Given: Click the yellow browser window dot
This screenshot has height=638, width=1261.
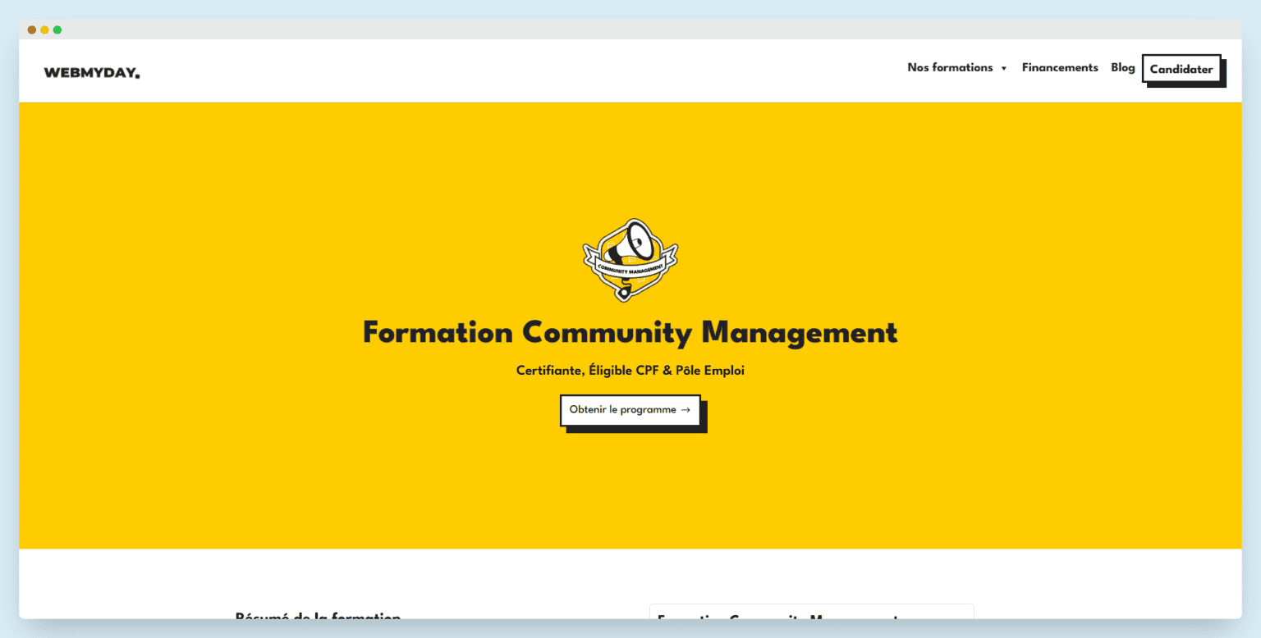Looking at the screenshot, I should [44, 29].
